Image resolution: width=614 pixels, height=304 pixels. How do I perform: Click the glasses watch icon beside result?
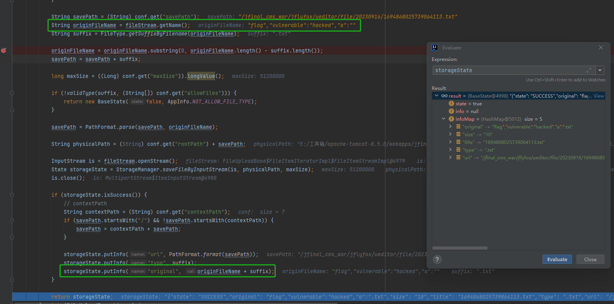pyautogui.click(x=444, y=96)
